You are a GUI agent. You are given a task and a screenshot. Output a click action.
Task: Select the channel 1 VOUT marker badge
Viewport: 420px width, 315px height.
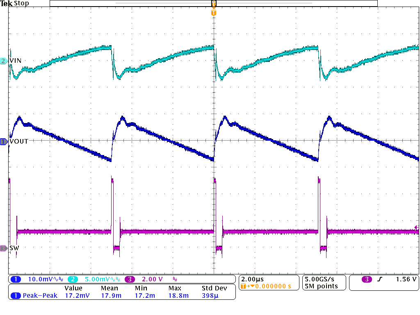click(3, 141)
